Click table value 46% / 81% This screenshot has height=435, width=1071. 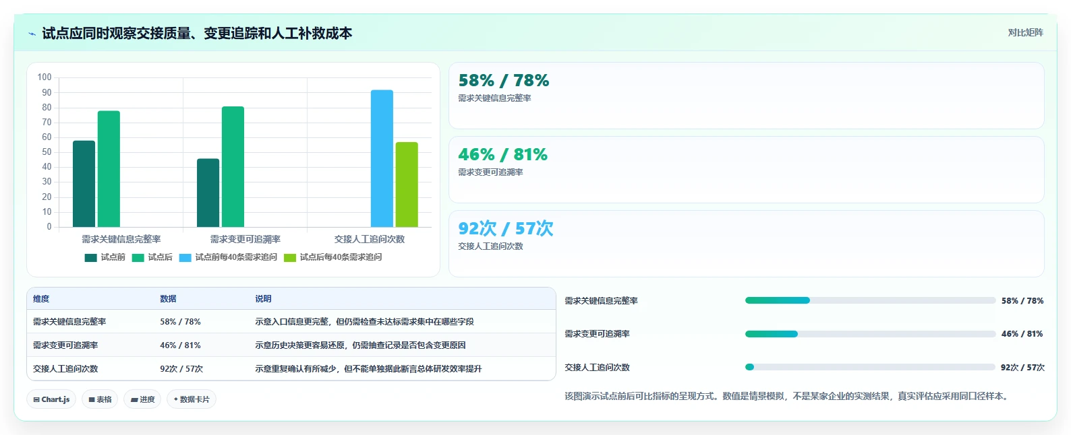pyautogui.click(x=180, y=345)
